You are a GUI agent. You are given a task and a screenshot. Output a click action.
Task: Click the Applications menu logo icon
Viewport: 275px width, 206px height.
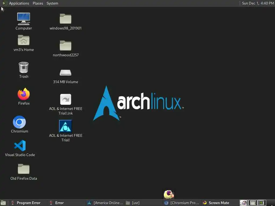5,3
